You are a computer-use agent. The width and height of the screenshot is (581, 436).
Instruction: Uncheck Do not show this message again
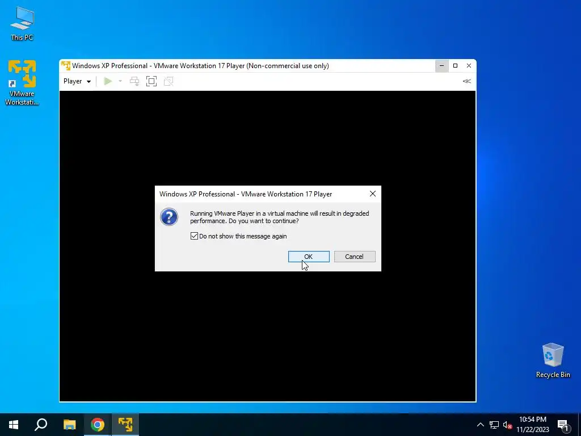194,236
